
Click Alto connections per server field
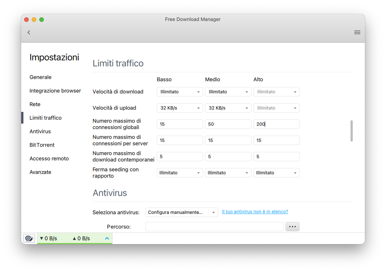click(276, 141)
